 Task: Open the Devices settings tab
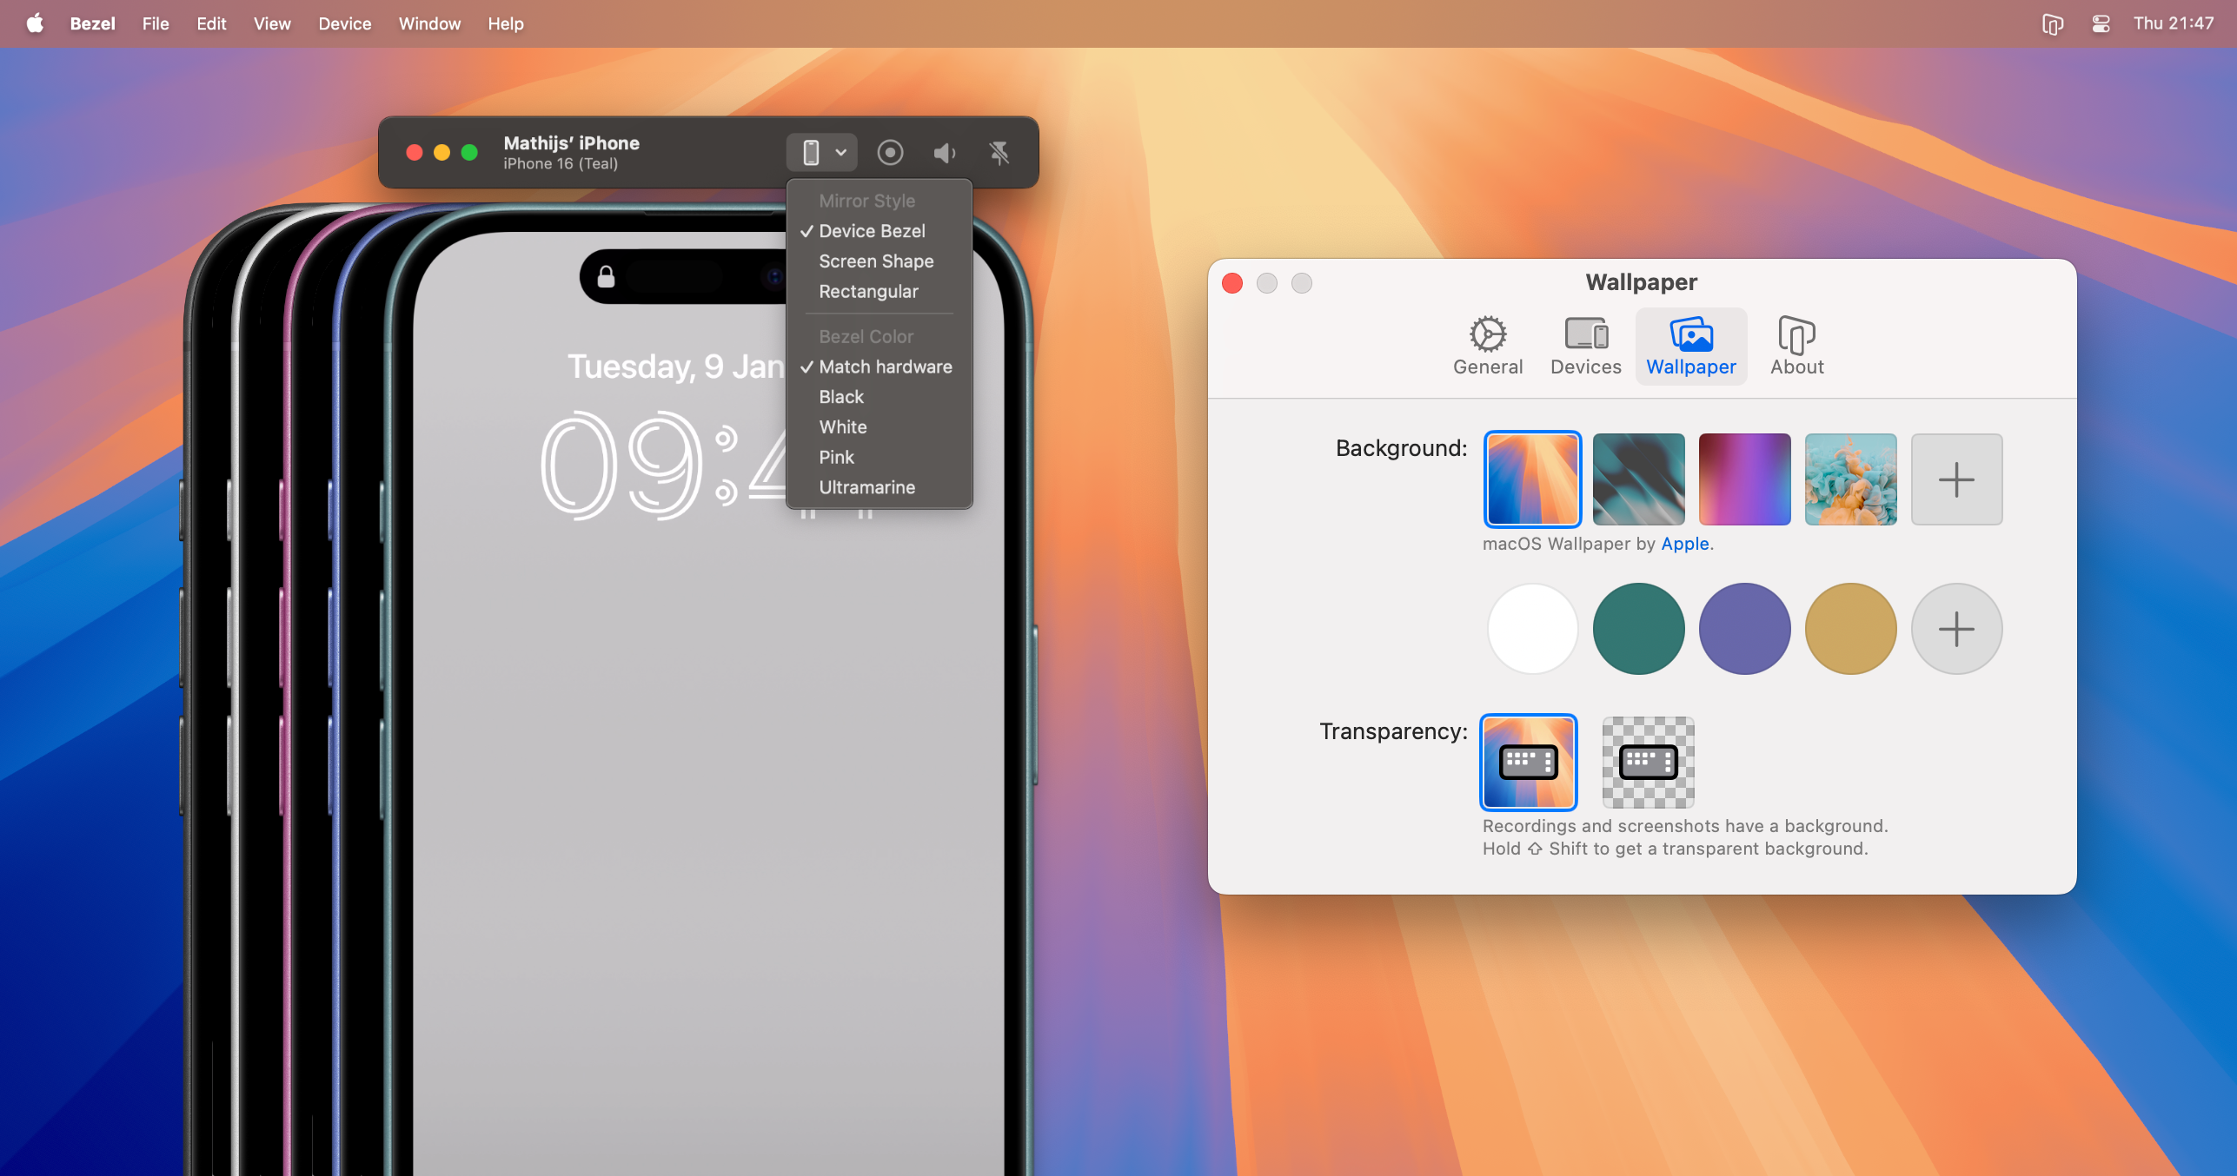[1585, 345]
